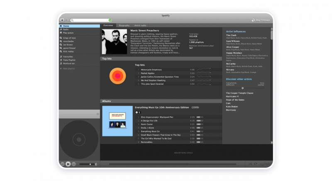This screenshot has height=181, width=332.
Task: Click magnifier icon beside Ian Brown
Action: click(61, 45)
